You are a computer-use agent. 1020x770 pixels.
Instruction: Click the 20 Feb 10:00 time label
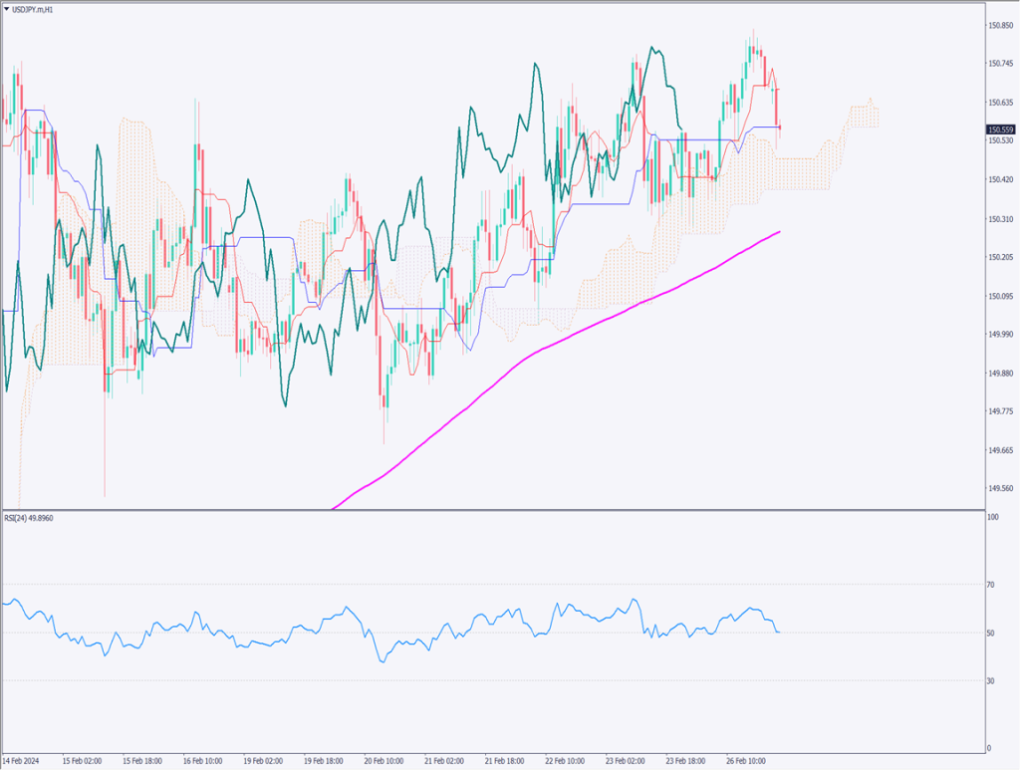pos(384,758)
